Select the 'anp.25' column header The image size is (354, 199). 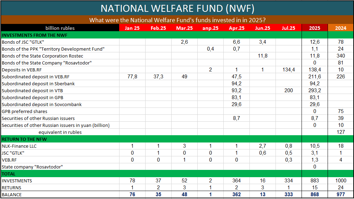(x=211, y=28)
